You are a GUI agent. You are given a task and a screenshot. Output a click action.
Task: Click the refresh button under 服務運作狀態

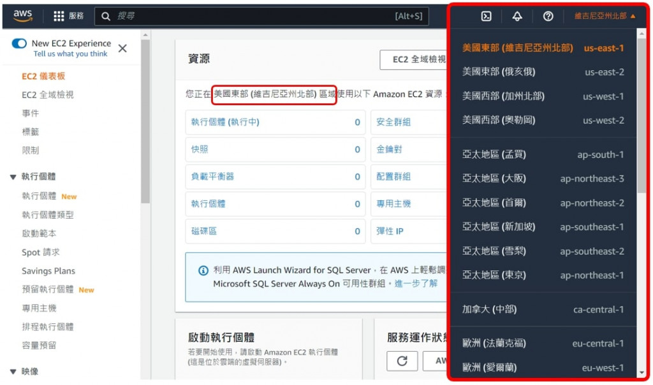click(x=402, y=361)
